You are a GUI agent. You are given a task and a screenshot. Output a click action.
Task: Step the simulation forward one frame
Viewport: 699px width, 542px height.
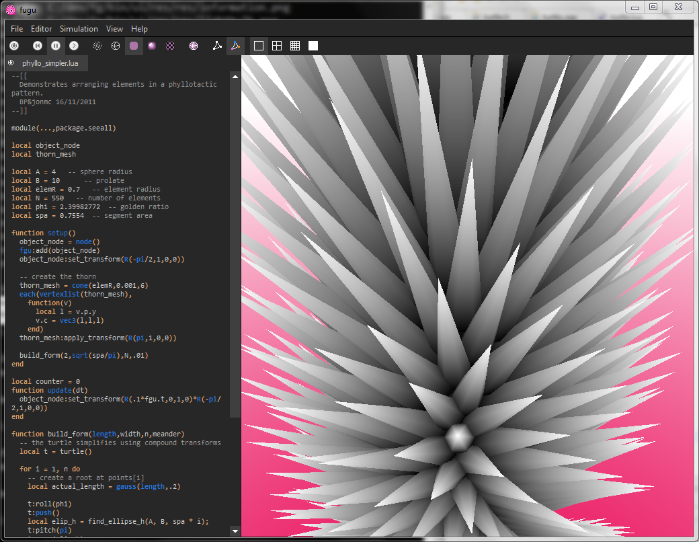(x=74, y=46)
